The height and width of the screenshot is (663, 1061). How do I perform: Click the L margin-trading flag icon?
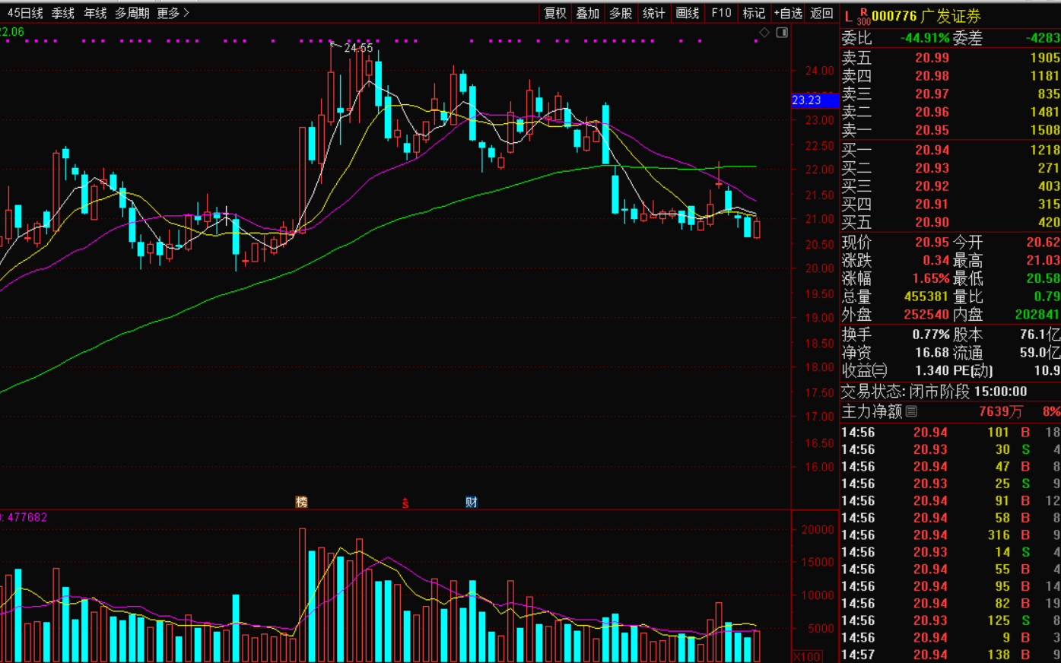point(848,16)
